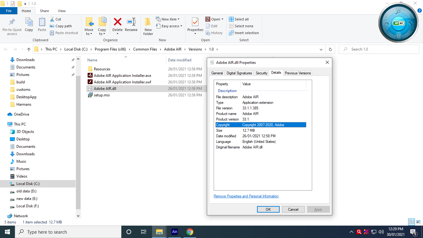
Task: Toggle the speaker icon in the system tray
Action: pos(381,231)
